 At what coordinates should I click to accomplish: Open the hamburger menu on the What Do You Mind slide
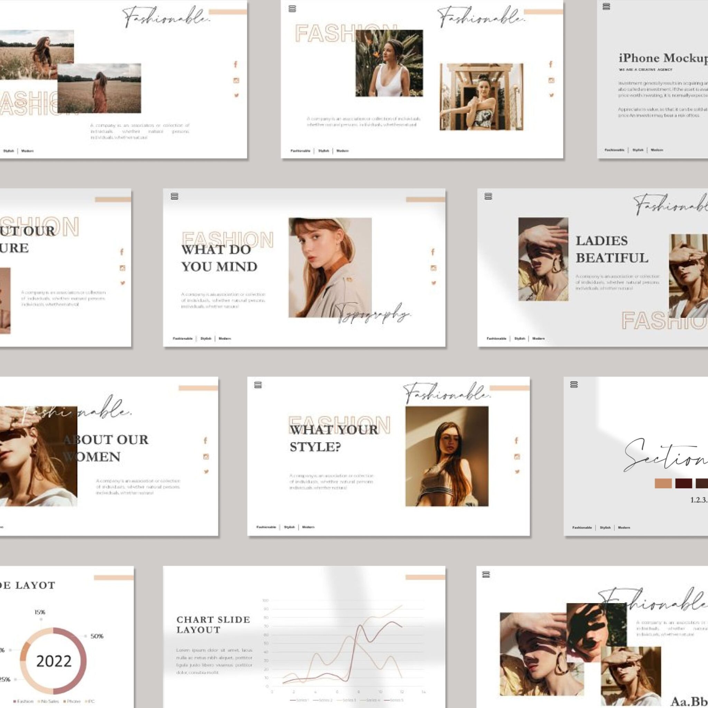[175, 196]
